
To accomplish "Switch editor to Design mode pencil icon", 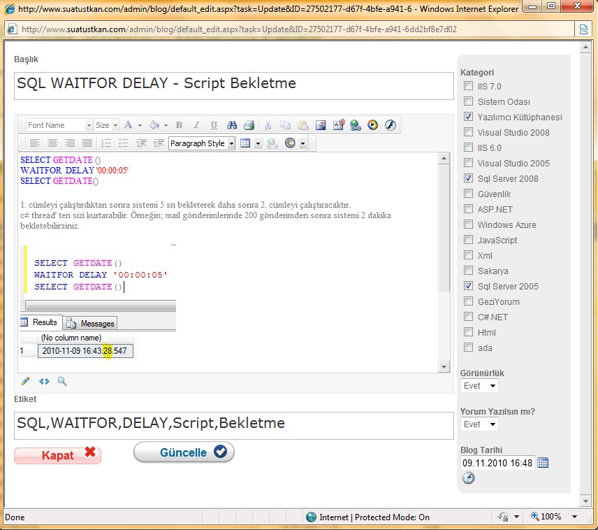I will coord(26,381).
